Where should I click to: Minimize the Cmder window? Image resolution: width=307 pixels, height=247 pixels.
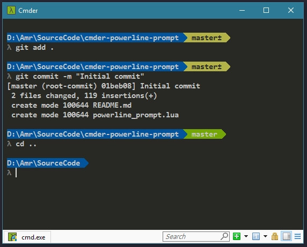pos(242,10)
